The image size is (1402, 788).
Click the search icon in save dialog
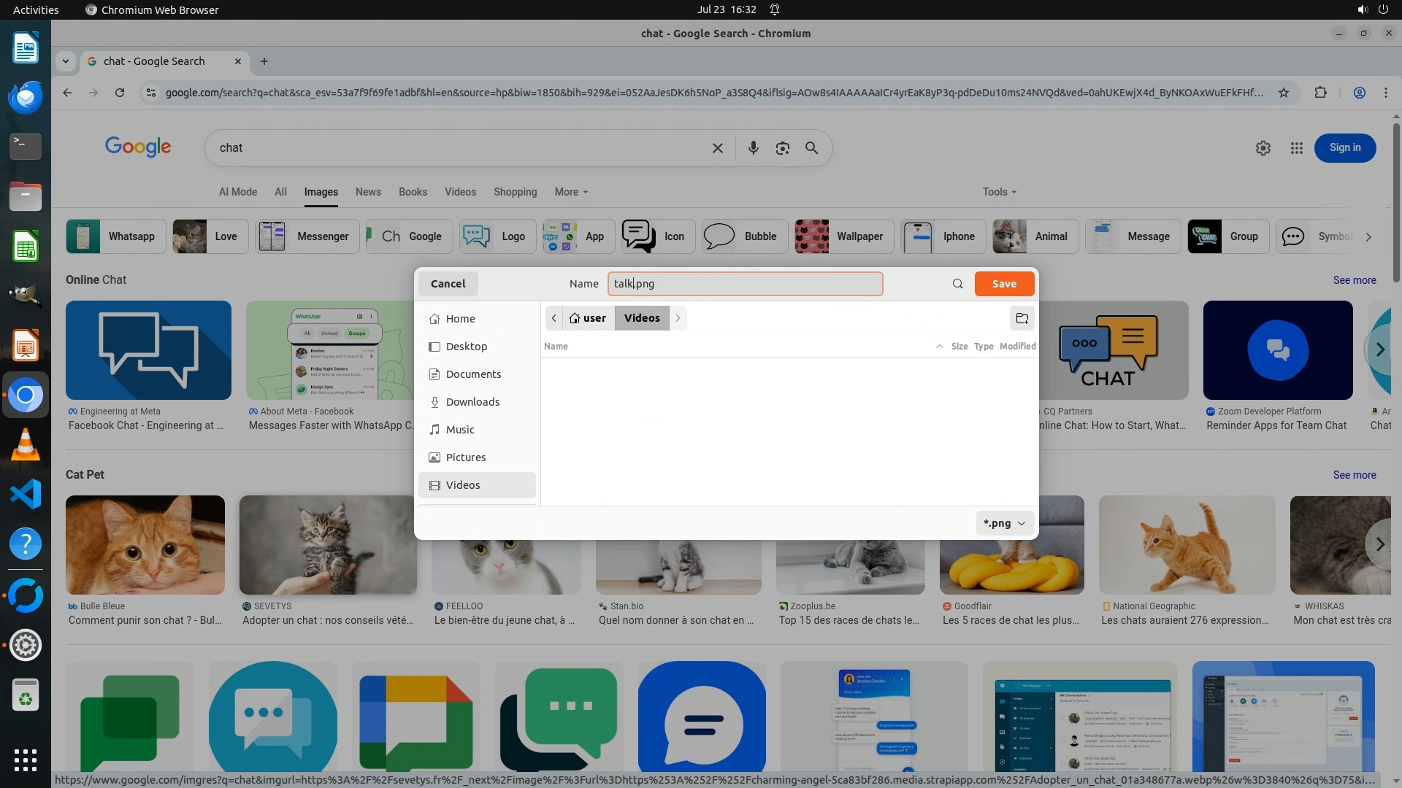[957, 284]
